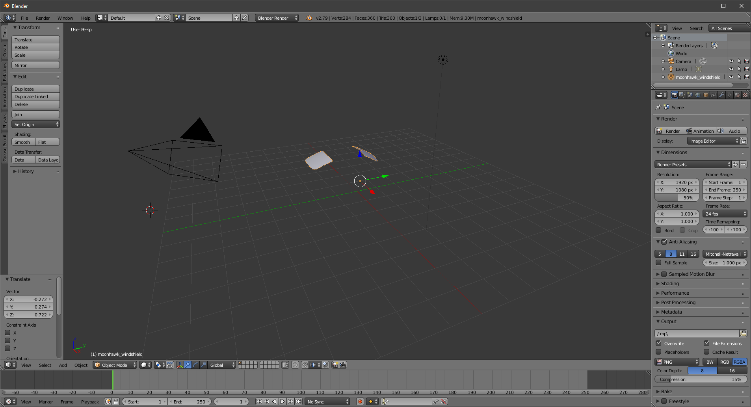Expand the Performance panel
Screen dimensions: 751x407
[x=675, y=293]
